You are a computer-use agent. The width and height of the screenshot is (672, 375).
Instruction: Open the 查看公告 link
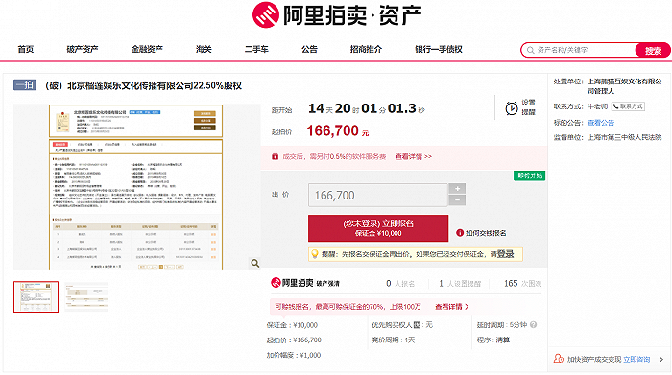(601, 123)
